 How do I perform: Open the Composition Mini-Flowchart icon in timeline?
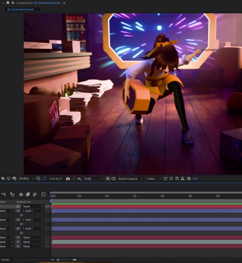[4, 194]
